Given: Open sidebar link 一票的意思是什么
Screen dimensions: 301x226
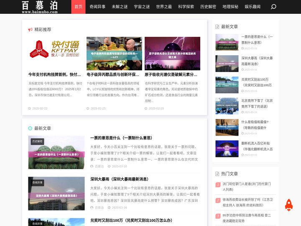Looking at the screenshot, I should 257,40.
